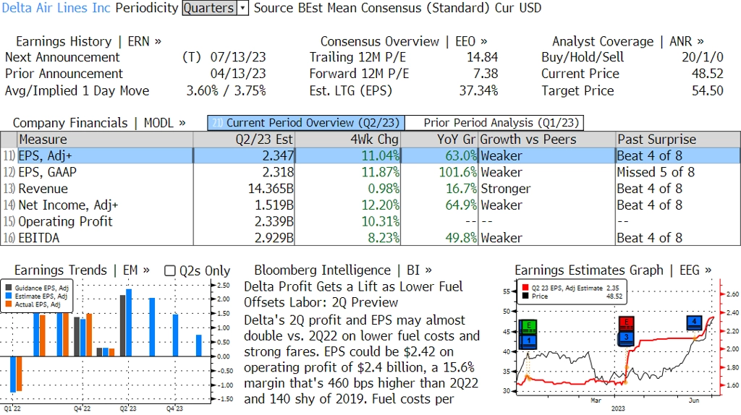Click the 4Wk Chg column header
Viewport: 741px width, 415px height.
point(348,140)
